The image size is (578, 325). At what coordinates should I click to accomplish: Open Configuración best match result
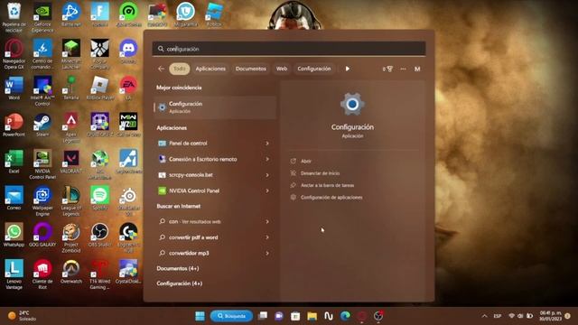tap(215, 107)
